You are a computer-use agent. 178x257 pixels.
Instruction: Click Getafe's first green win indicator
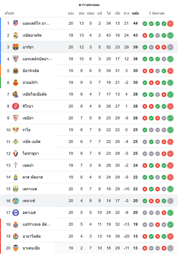pyautogui.click(x=145, y=201)
